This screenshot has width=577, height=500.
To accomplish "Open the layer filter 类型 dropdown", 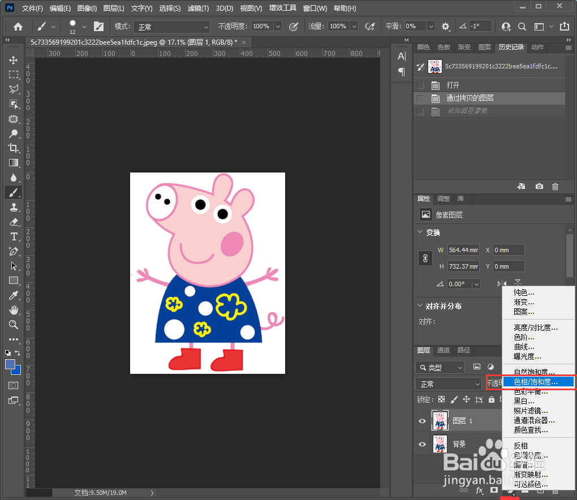I will pos(440,368).
